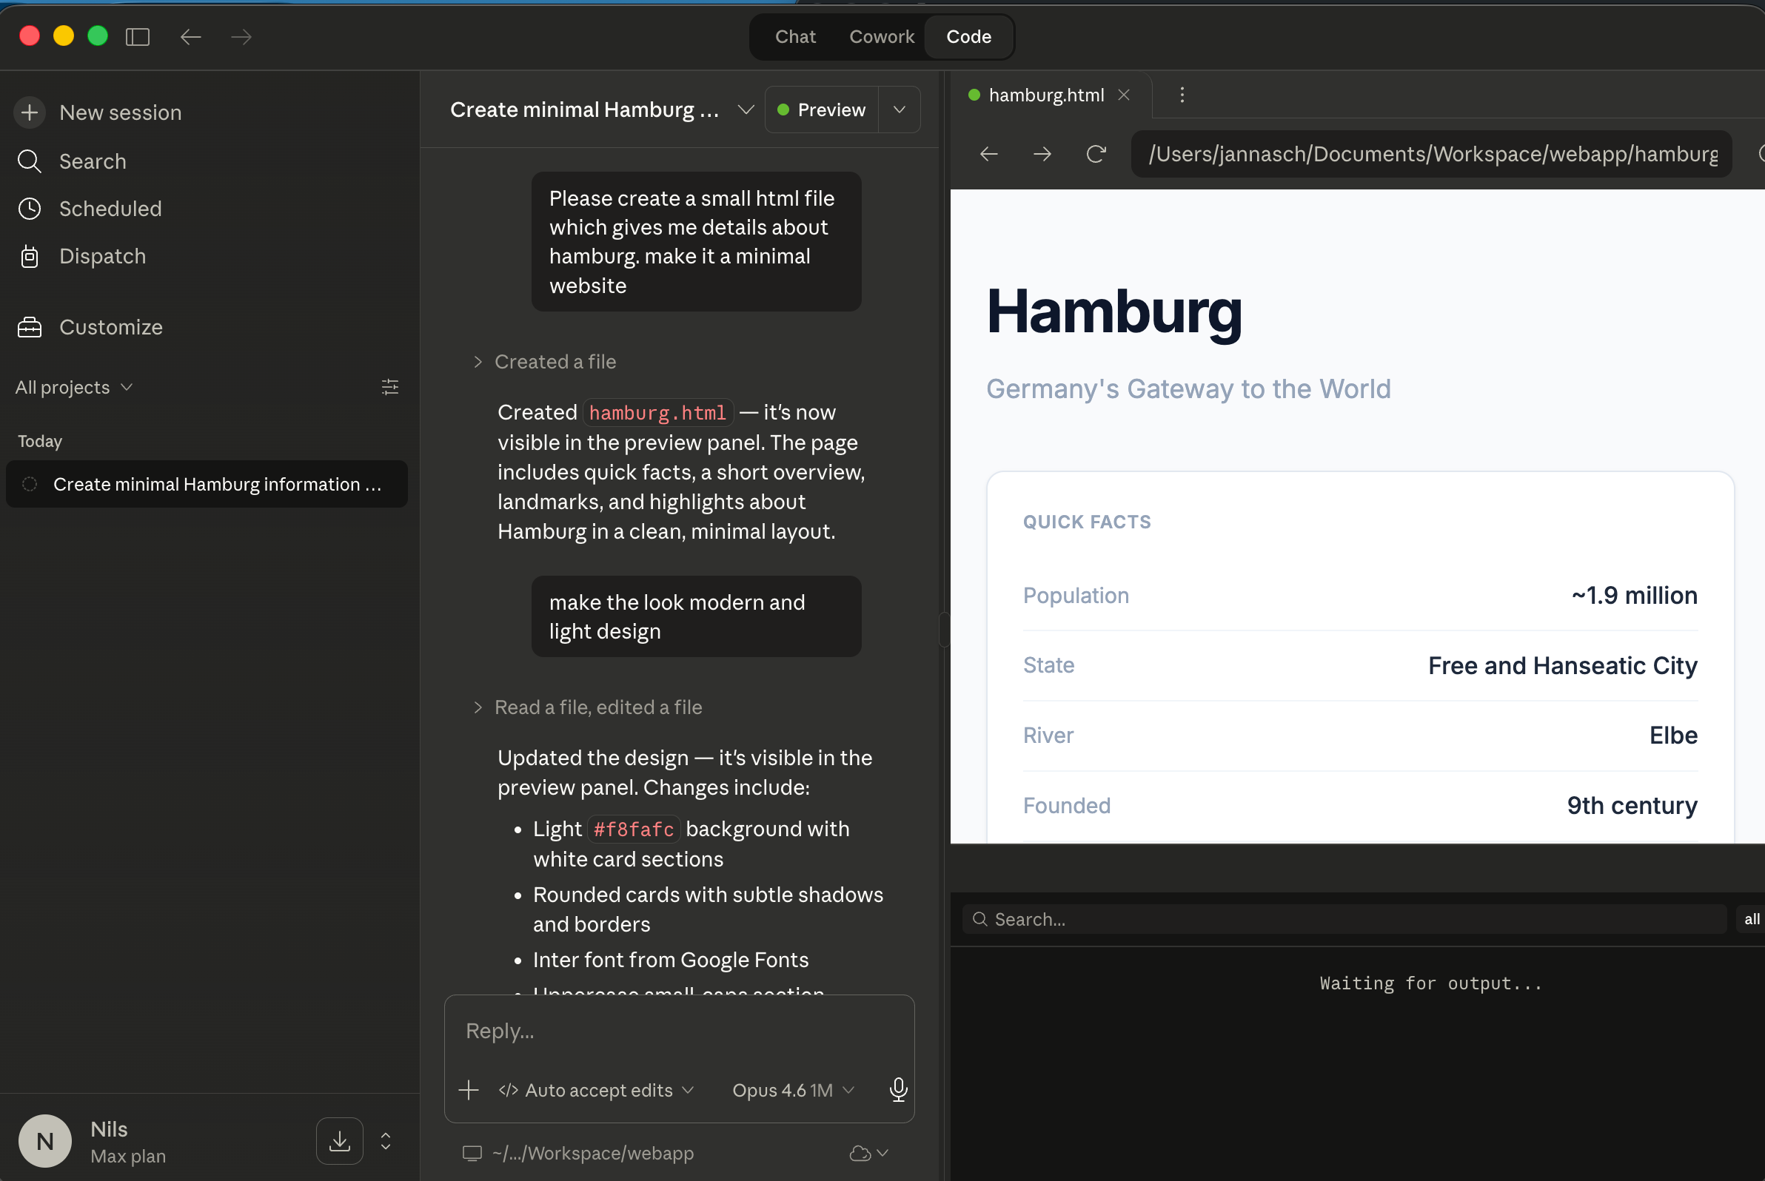Click the microphone voice input icon
The width and height of the screenshot is (1765, 1181).
point(897,1089)
